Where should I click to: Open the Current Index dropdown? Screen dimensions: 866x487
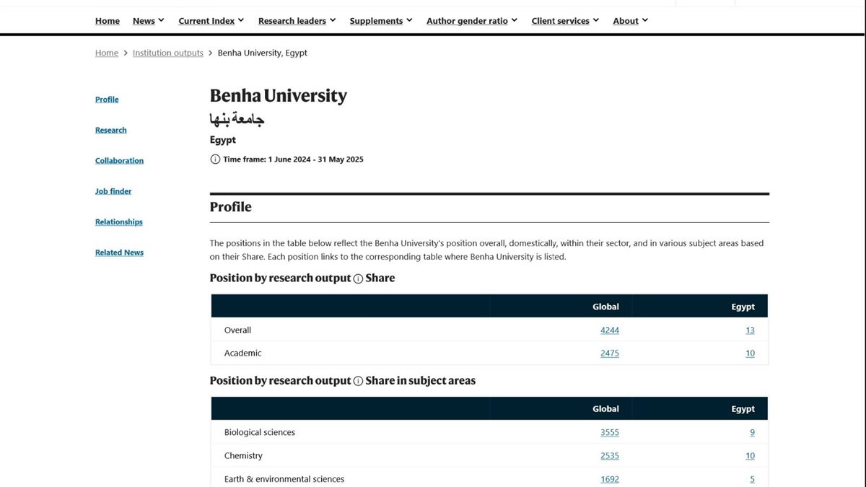click(x=211, y=21)
